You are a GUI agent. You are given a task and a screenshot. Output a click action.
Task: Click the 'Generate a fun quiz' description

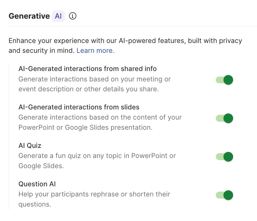(x=97, y=161)
